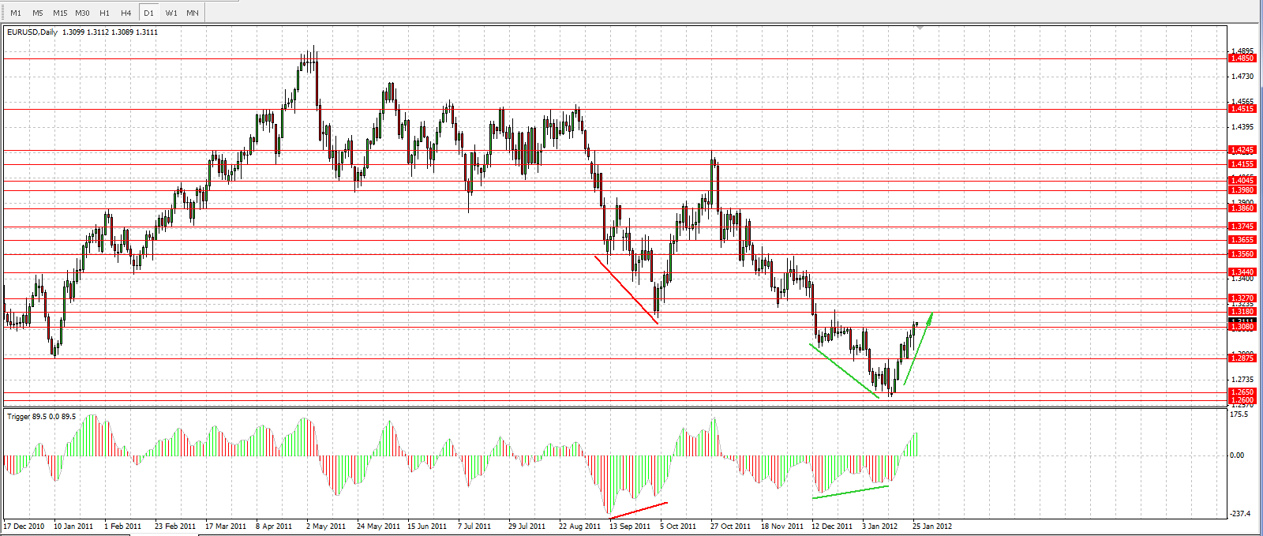Click the 1.2735 price scale value
This screenshot has width=1263, height=536.
1242,380
